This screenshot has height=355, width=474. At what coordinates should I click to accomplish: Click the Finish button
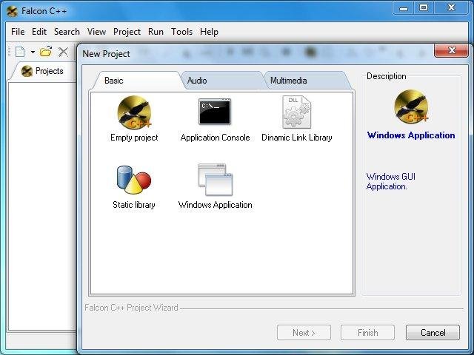(x=367, y=333)
